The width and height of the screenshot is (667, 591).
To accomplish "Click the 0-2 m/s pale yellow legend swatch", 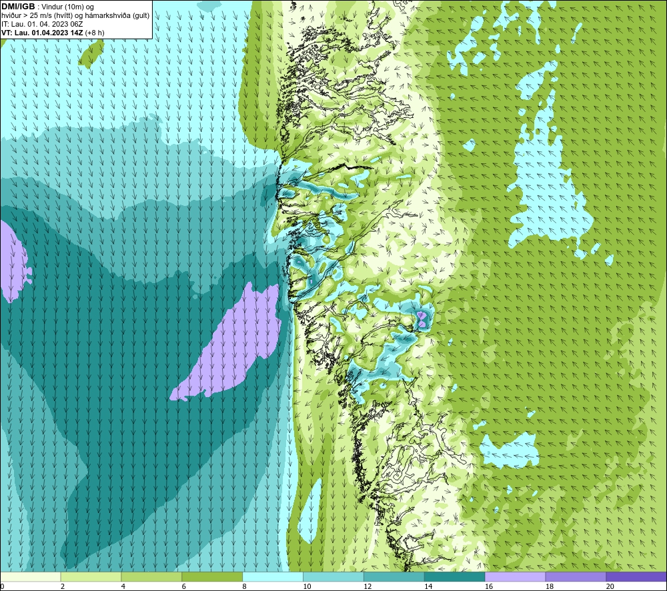I will [30, 576].
